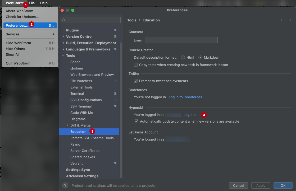
Task: Select Code With Me item
Action: click(81, 113)
